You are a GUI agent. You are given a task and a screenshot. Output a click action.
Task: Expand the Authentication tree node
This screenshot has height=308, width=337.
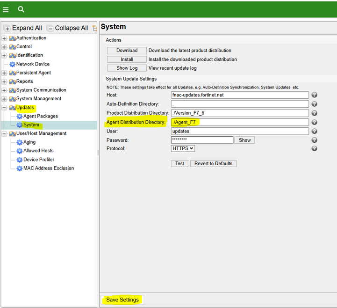click(4, 38)
